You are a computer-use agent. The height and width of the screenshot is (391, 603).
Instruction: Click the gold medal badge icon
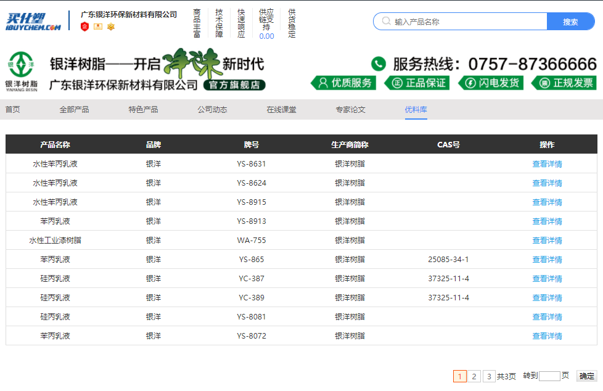[111, 27]
